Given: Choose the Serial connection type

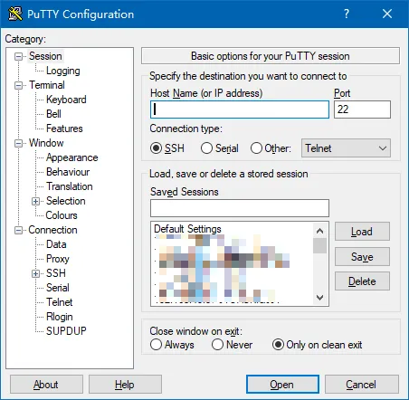Looking at the screenshot, I should [x=206, y=148].
